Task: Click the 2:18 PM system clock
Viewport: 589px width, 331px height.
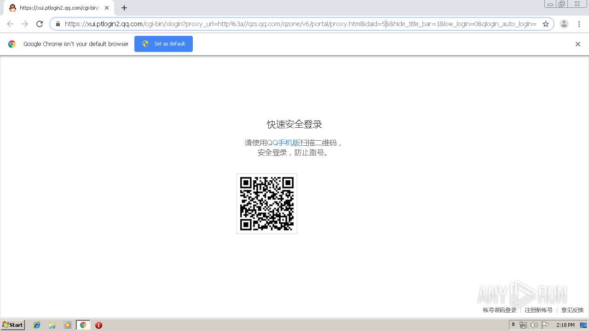Action: pos(565,325)
